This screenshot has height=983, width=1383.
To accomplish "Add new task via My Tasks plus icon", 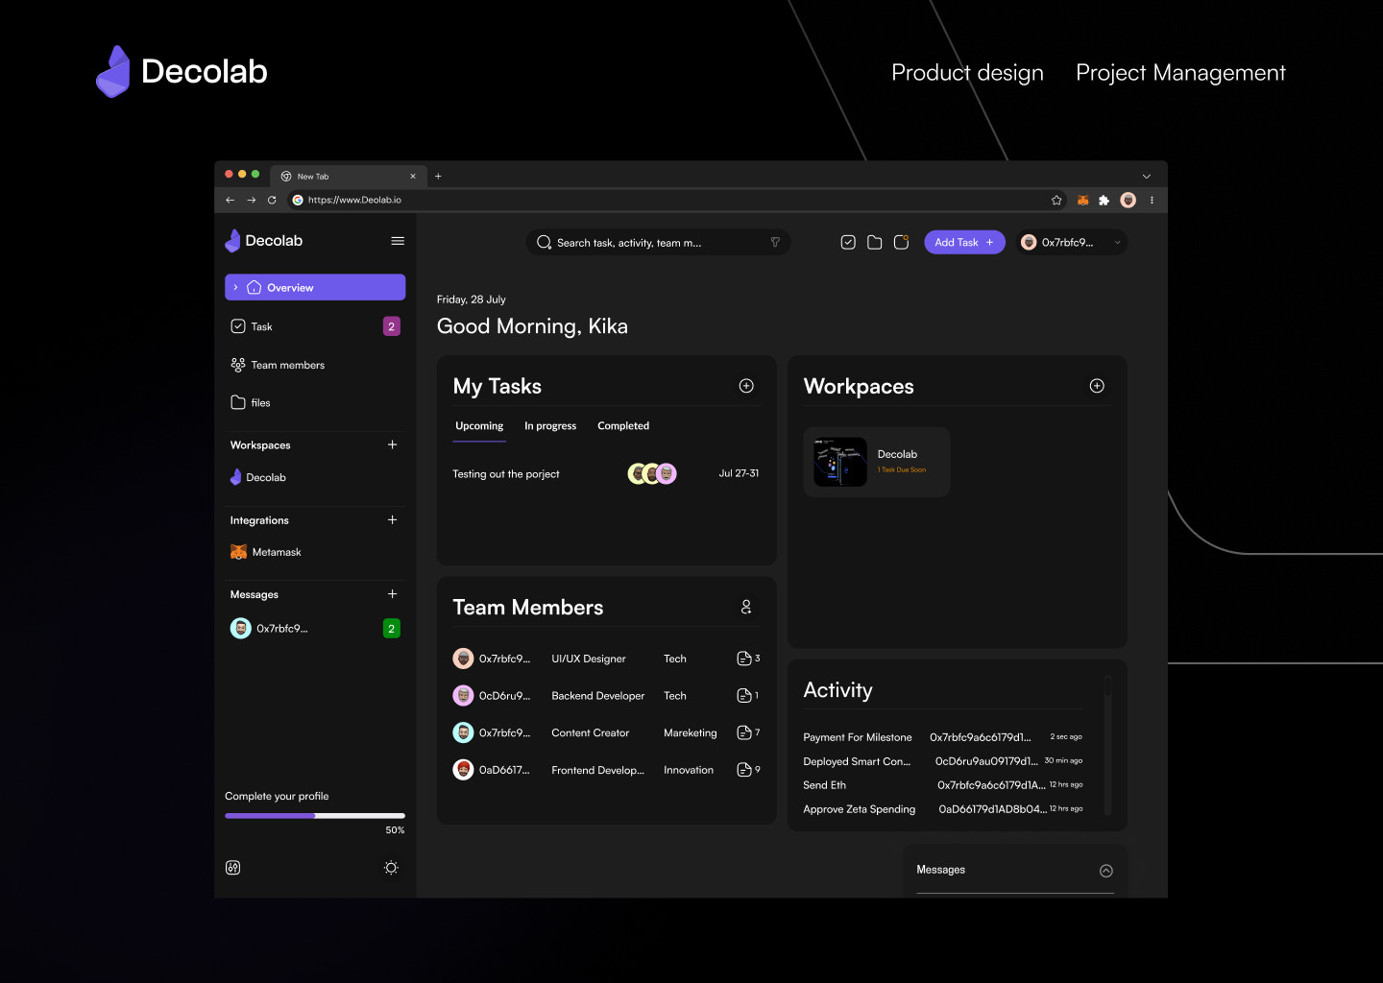I will pyautogui.click(x=746, y=386).
